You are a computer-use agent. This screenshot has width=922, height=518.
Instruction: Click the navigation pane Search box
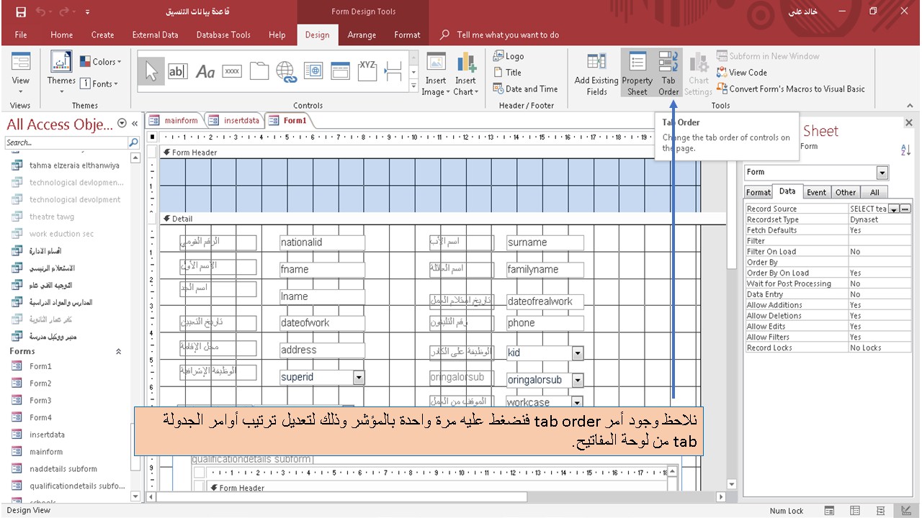point(65,142)
